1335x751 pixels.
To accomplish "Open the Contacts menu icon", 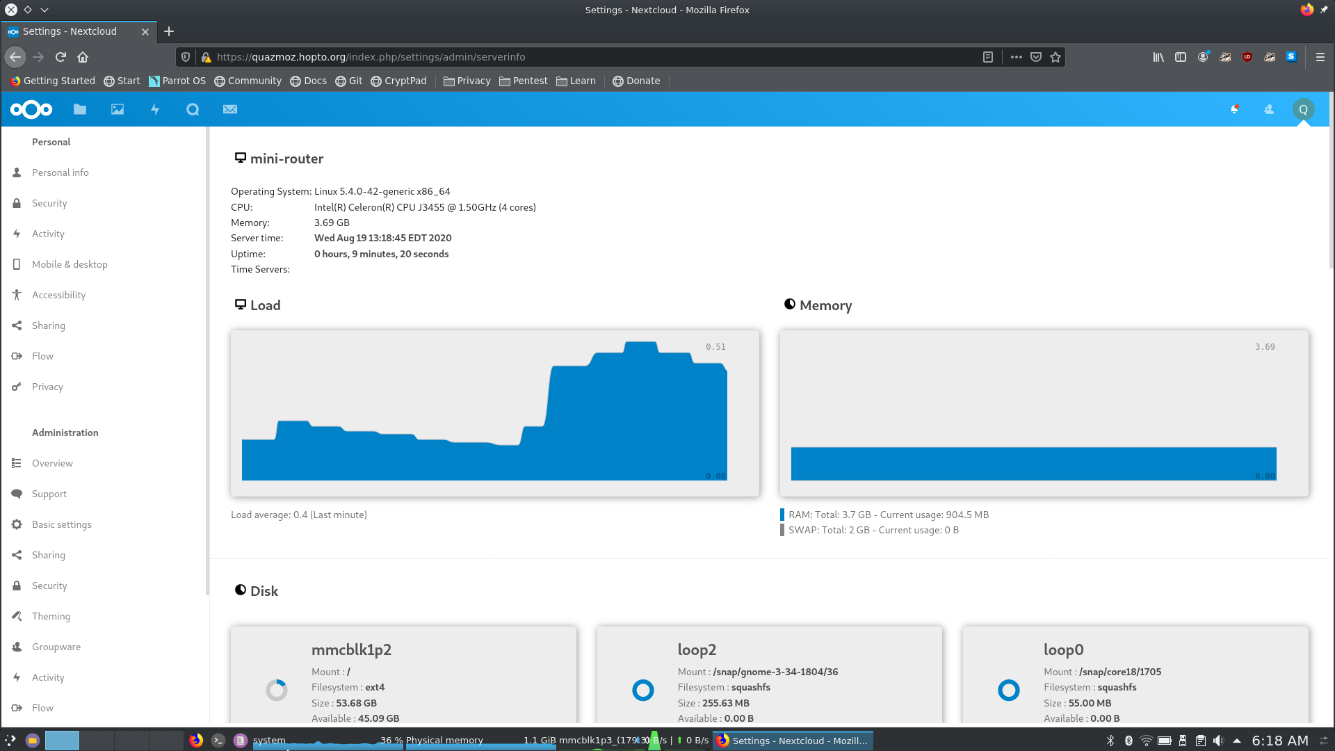I will [1269, 109].
